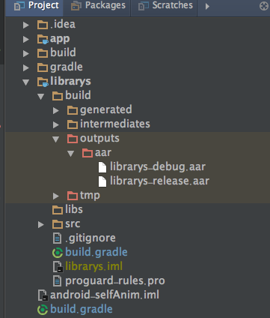Expand the tmp folder arrow
The width and height of the screenshot is (270, 318).
[x=56, y=196]
